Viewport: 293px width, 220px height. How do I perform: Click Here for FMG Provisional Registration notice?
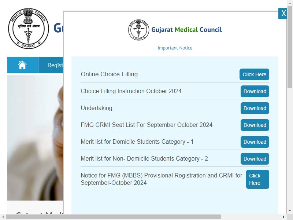click(257, 179)
